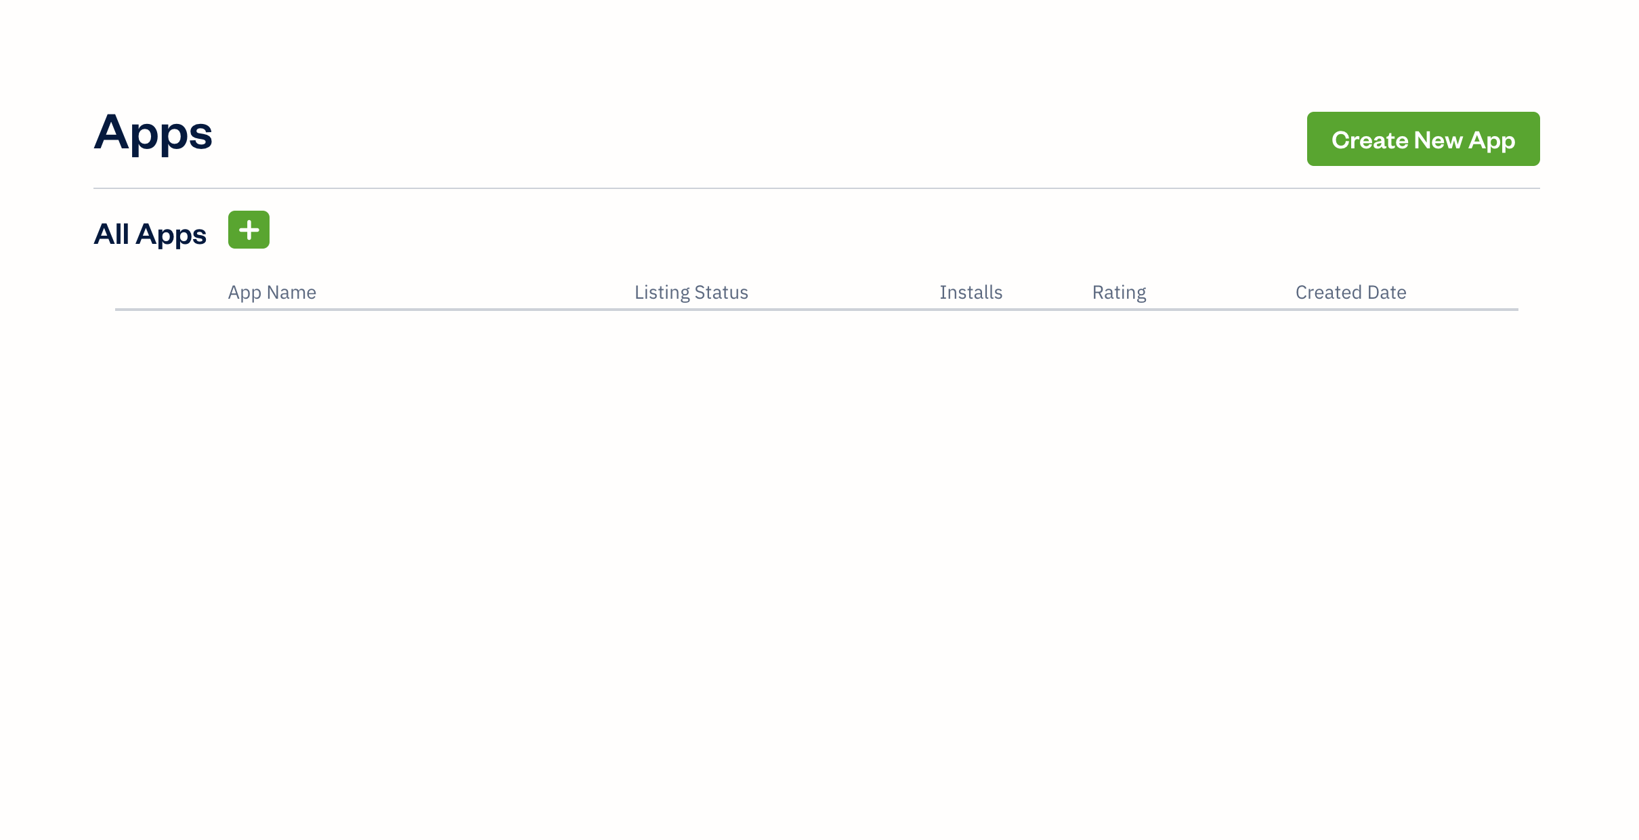Click the green plus icon beside All Apps
This screenshot has height=840, width=1639.
pyautogui.click(x=249, y=230)
